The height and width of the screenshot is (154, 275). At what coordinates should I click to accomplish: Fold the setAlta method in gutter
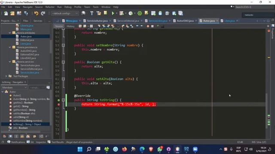pyautogui.click(x=63, y=79)
